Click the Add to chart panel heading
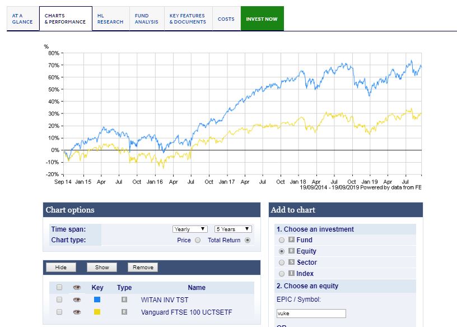Viewport: 457px width, 327px height. (x=293, y=210)
